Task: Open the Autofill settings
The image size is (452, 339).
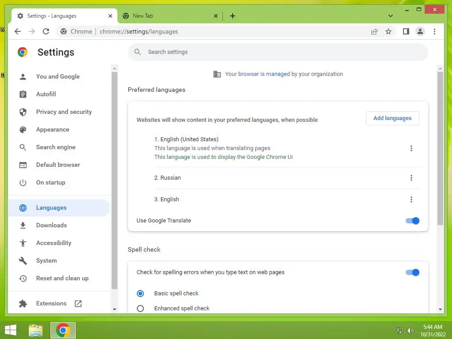Action: [x=46, y=94]
